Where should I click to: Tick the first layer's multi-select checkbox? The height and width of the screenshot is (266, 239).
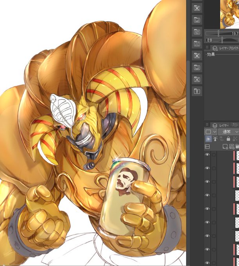tap(214, 155)
